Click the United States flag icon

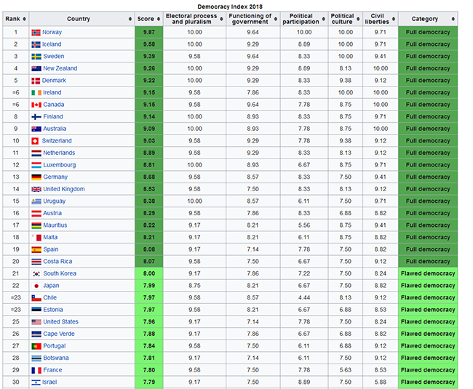[x=36, y=321]
